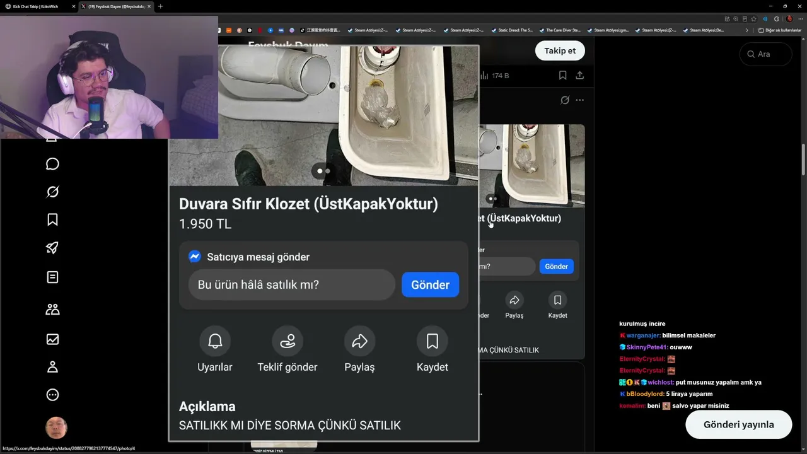The image size is (807, 454).
Task: Click the small Gönder button in background post
Action: (556, 266)
